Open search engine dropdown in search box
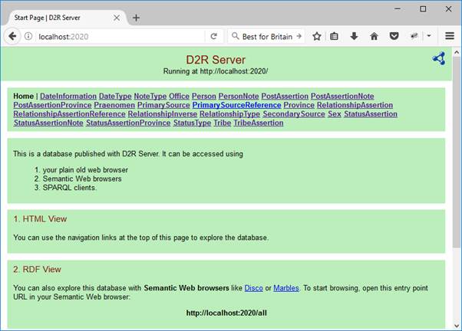462x331 pixels. click(235, 36)
